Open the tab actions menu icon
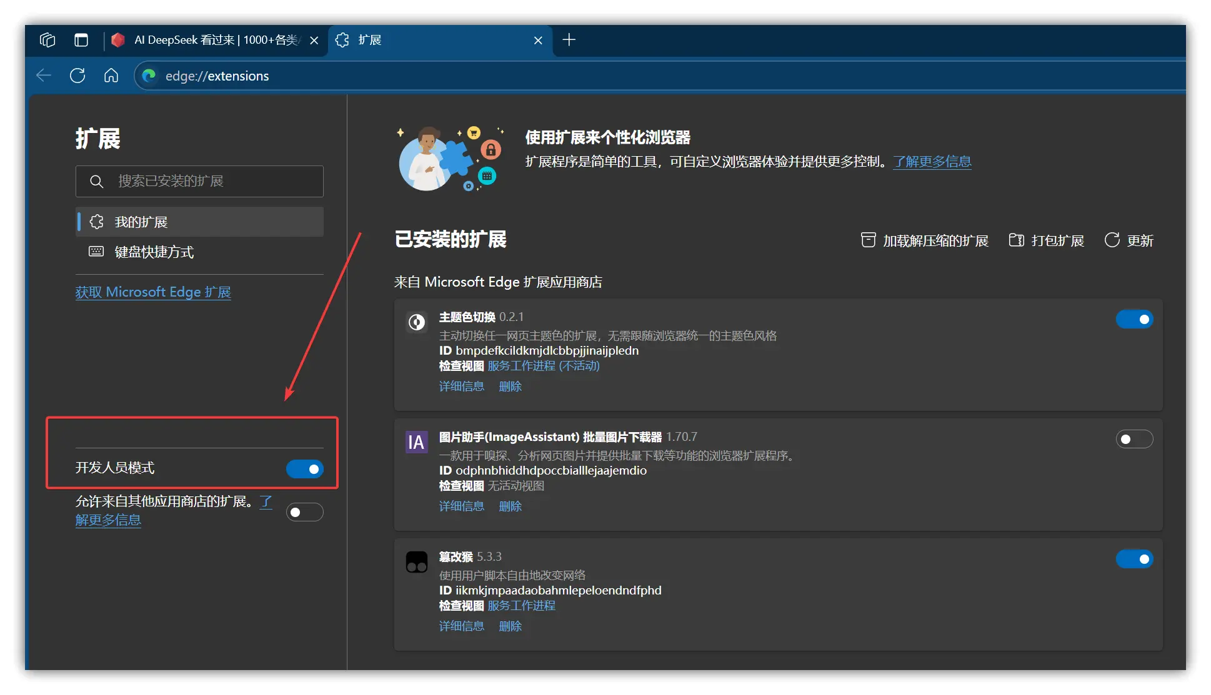This screenshot has width=1211, height=695. coord(81,40)
